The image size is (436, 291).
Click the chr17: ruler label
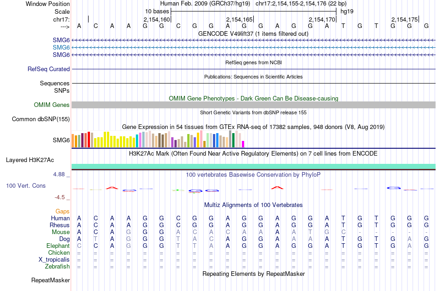(61, 19)
